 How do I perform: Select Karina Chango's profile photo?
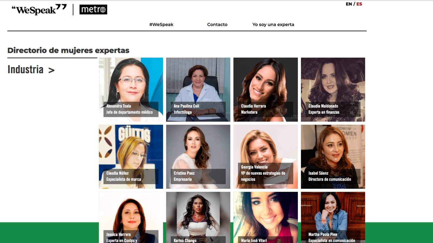pyautogui.click(x=198, y=217)
